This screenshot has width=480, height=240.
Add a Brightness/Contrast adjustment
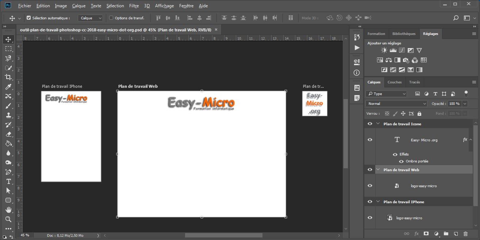pos(384,50)
